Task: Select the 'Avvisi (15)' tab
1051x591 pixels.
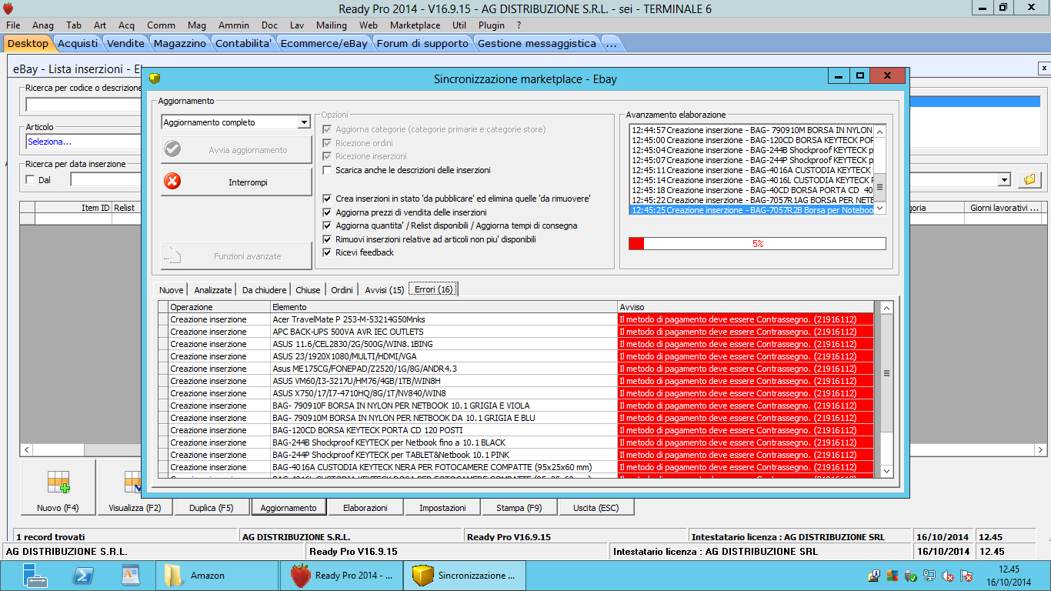Action: click(385, 290)
